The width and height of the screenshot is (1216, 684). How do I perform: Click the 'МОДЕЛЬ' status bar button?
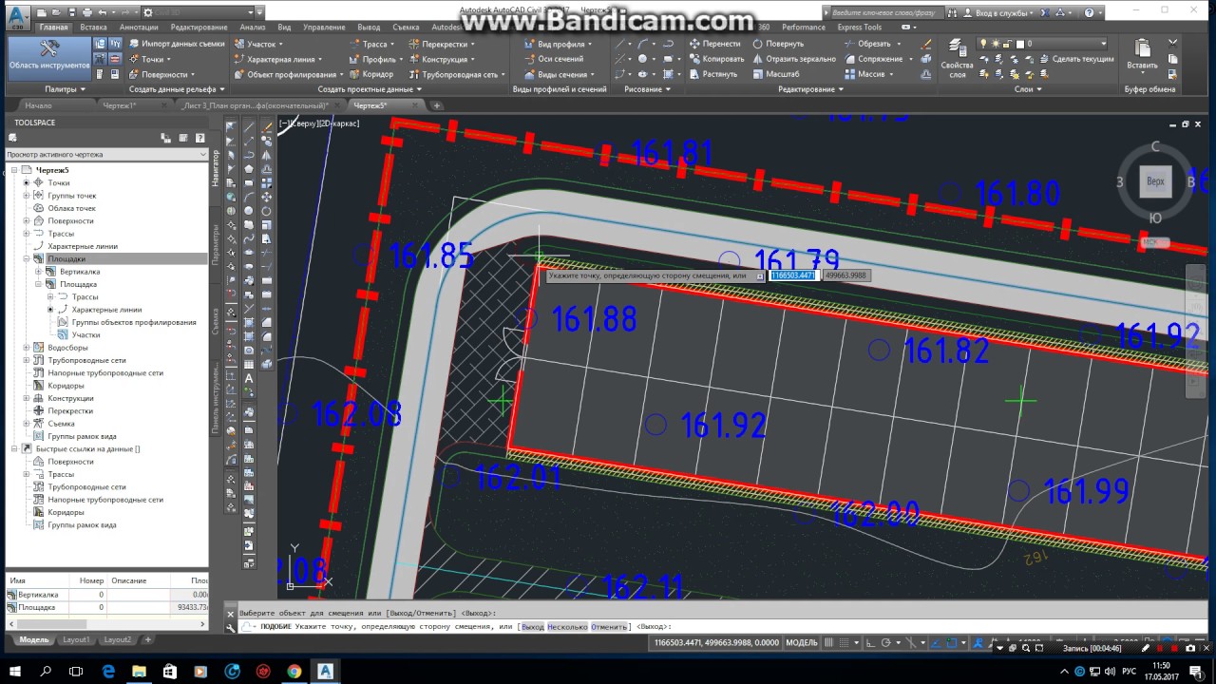pos(802,642)
